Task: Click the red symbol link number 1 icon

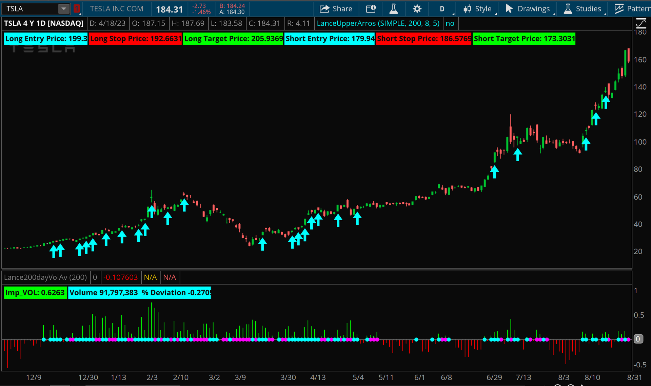Action: point(77,8)
